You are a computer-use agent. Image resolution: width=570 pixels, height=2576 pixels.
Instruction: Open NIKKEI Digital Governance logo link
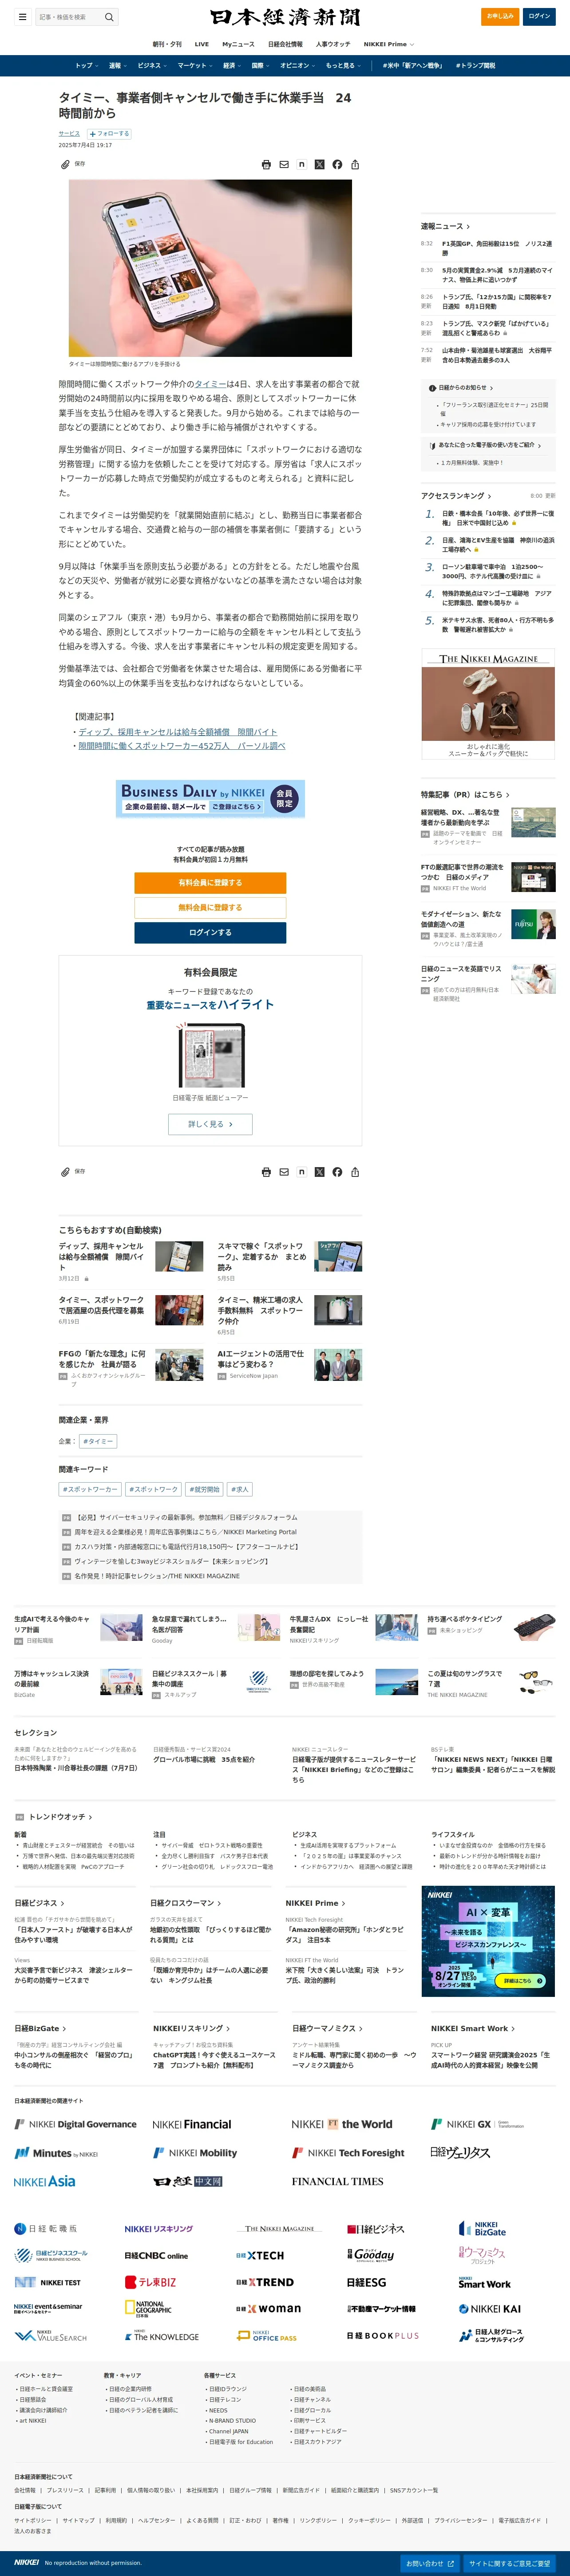pyautogui.click(x=76, y=2124)
